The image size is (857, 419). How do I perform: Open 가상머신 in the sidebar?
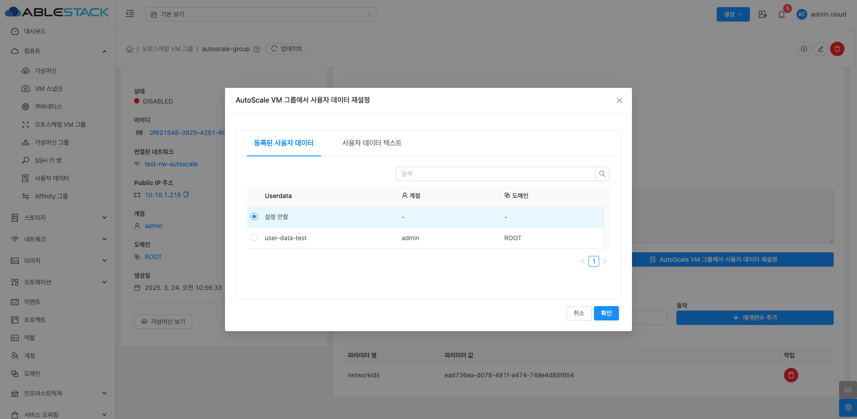coord(45,71)
